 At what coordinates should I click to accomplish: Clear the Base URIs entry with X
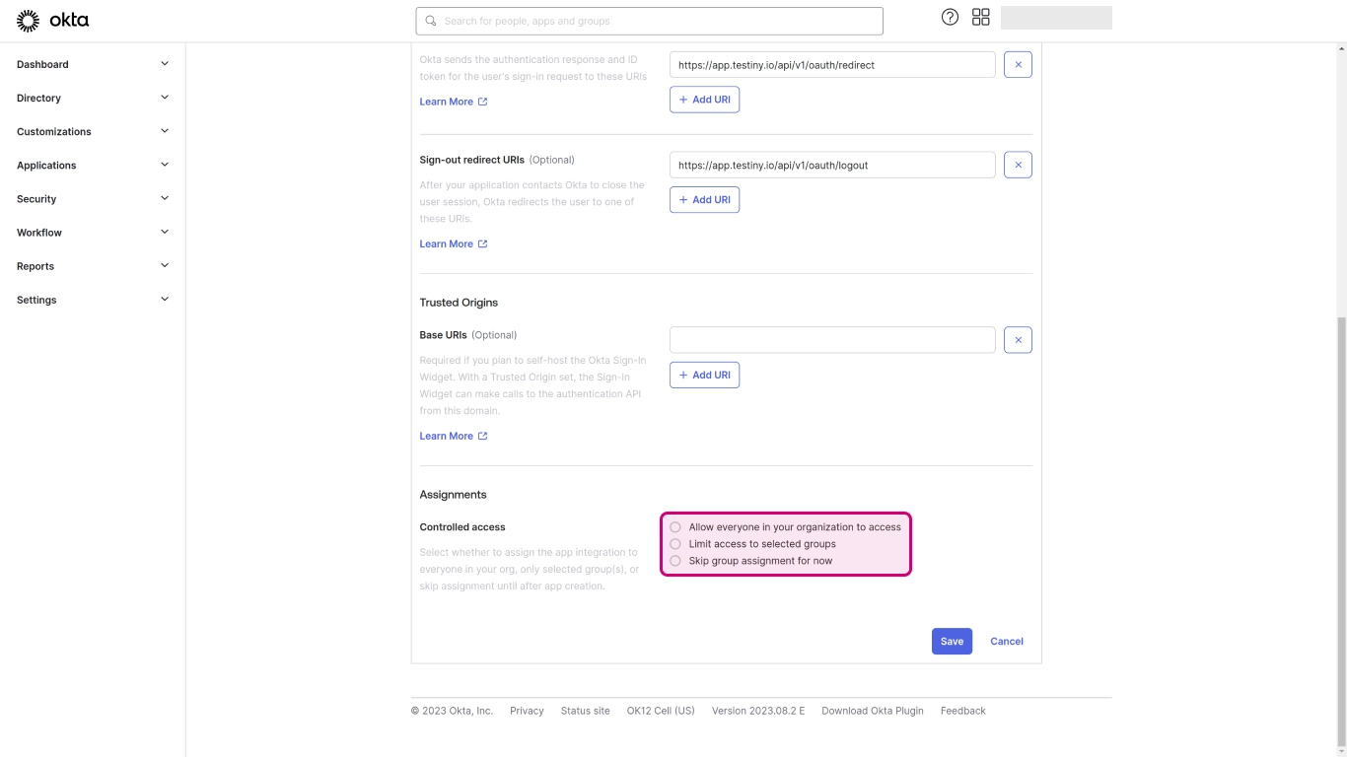pyautogui.click(x=1018, y=340)
